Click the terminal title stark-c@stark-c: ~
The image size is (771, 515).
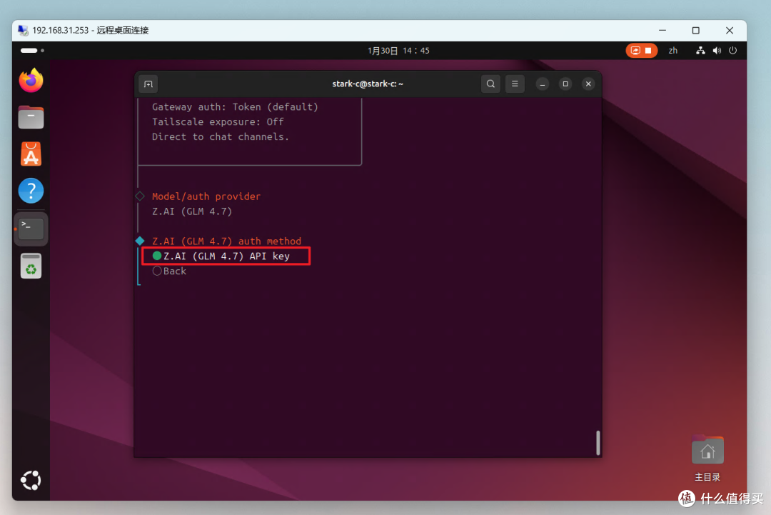click(368, 84)
